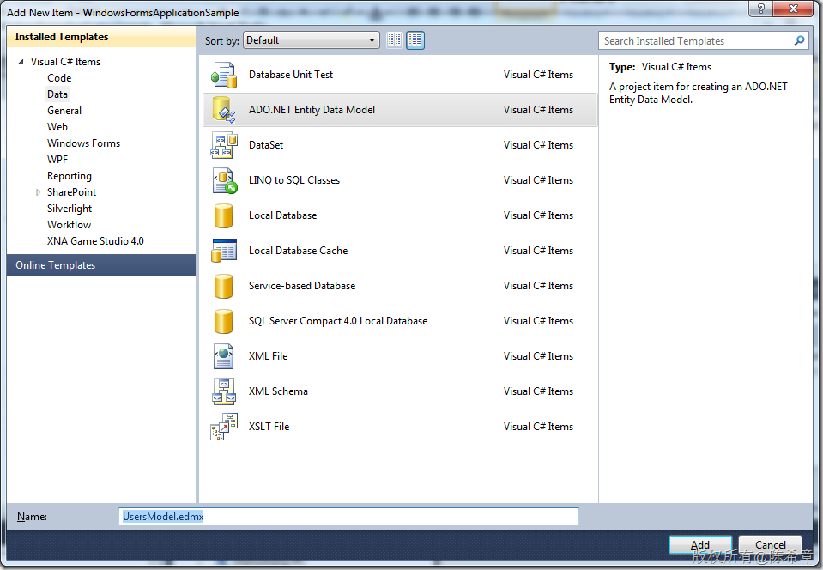
Task: Select the XML Schema template name
Action: 278,391
